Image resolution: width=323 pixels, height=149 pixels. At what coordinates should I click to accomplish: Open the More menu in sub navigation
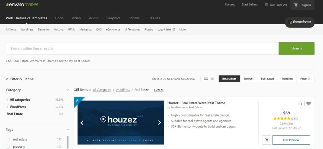(x=182, y=29)
